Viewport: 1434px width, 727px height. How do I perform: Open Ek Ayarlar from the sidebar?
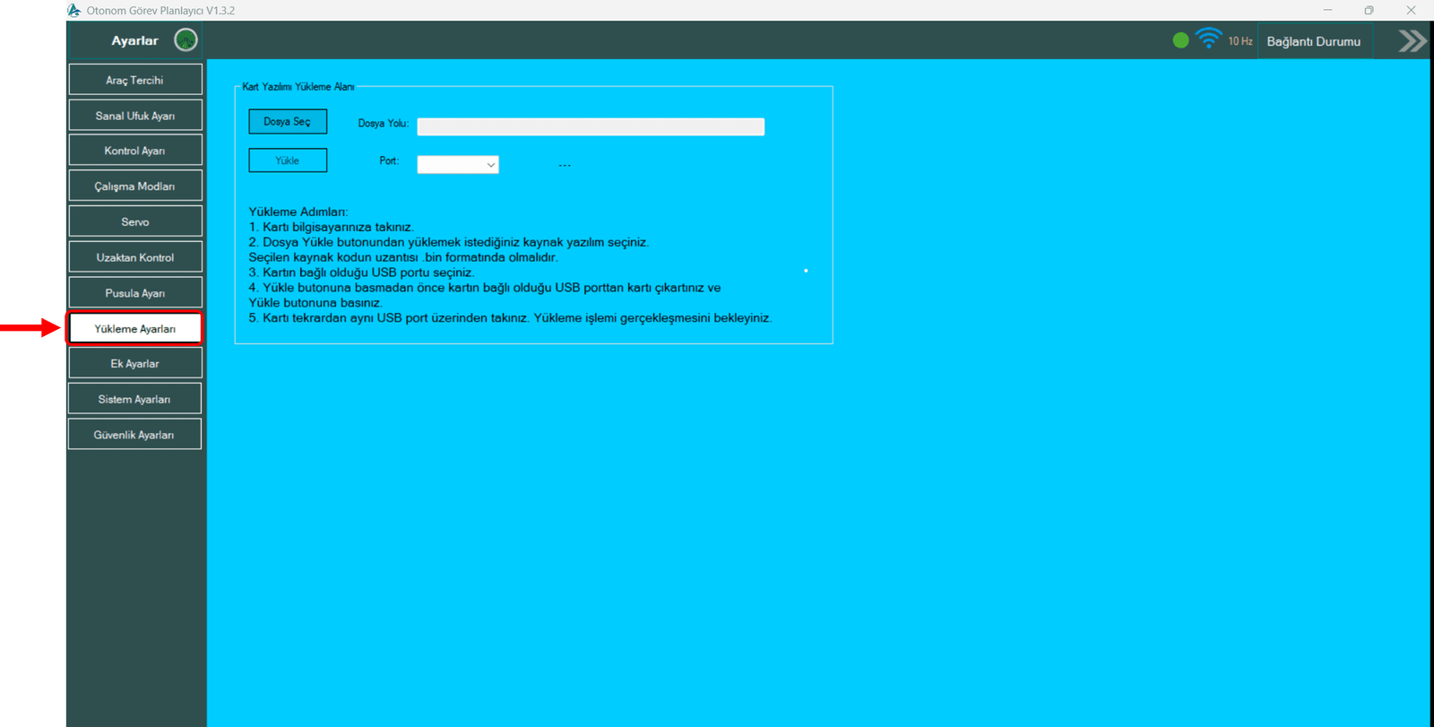[135, 363]
